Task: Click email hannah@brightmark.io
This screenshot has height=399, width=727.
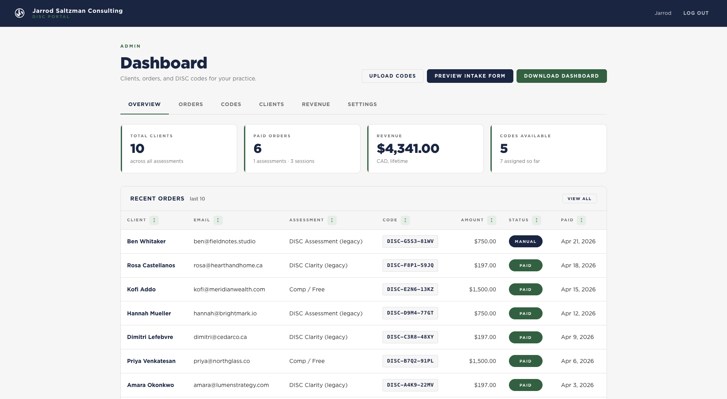Action: click(225, 313)
